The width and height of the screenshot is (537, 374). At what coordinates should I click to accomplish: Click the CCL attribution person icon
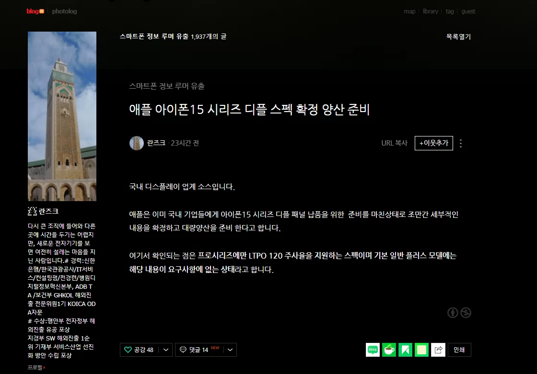pyautogui.click(x=453, y=312)
